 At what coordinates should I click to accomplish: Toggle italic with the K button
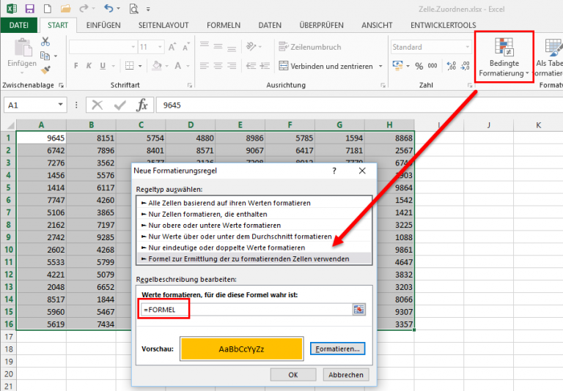click(x=89, y=66)
